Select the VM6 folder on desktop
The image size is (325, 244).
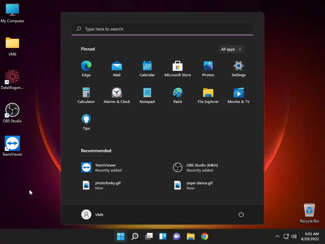12,47
